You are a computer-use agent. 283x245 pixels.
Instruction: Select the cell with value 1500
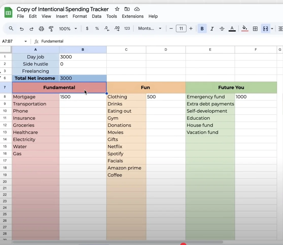click(83, 97)
